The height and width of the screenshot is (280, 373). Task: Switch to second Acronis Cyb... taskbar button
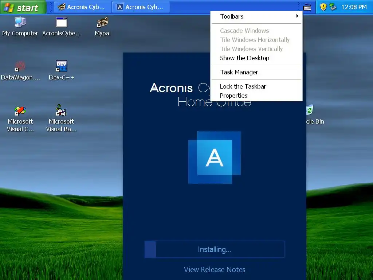[141, 7]
